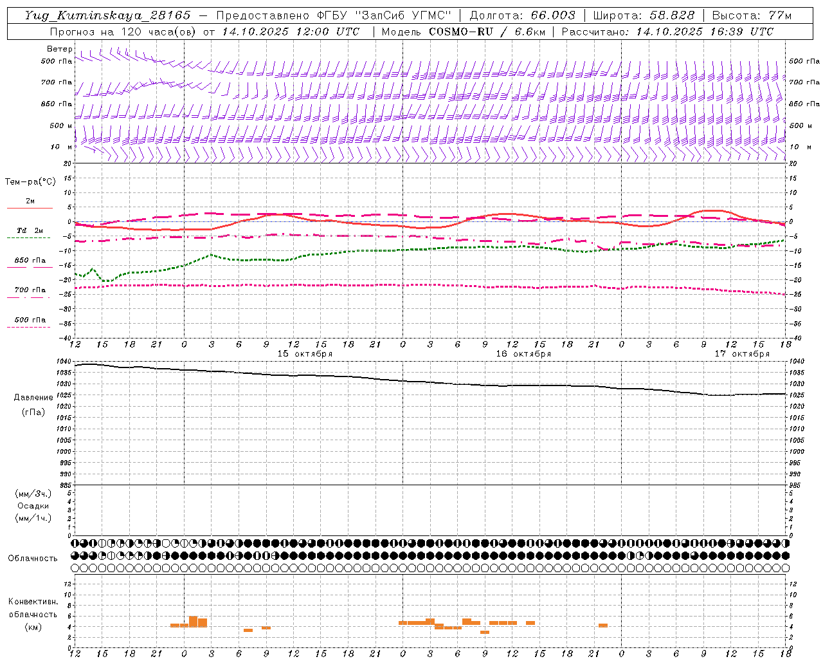This screenshot has height=659, width=823.
Task: Click the "700 гПа" entry in temperature legend
Action: 30,290
